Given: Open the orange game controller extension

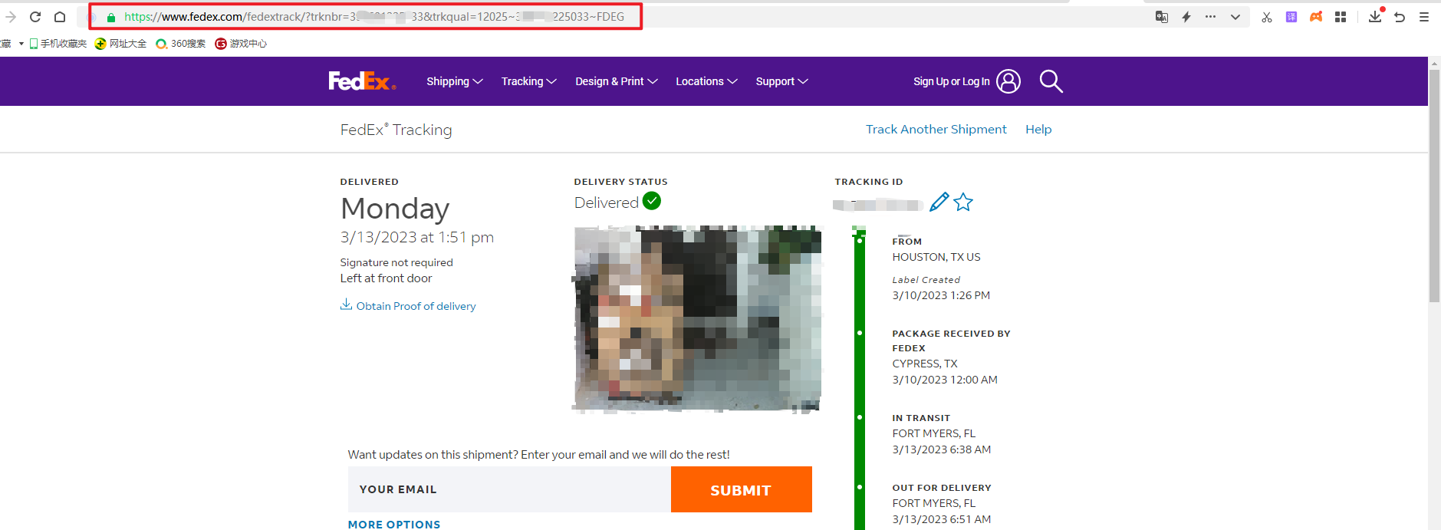Looking at the screenshot, I should (x=1316, y=17).
